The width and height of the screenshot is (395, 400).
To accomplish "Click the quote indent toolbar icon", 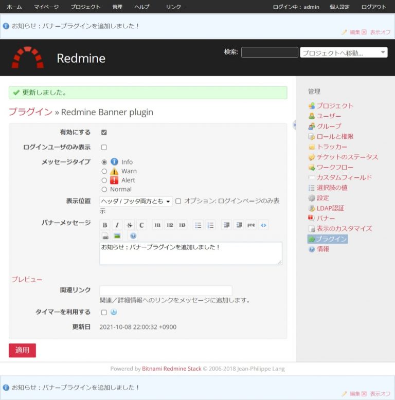I will click(x=227, y=225).
